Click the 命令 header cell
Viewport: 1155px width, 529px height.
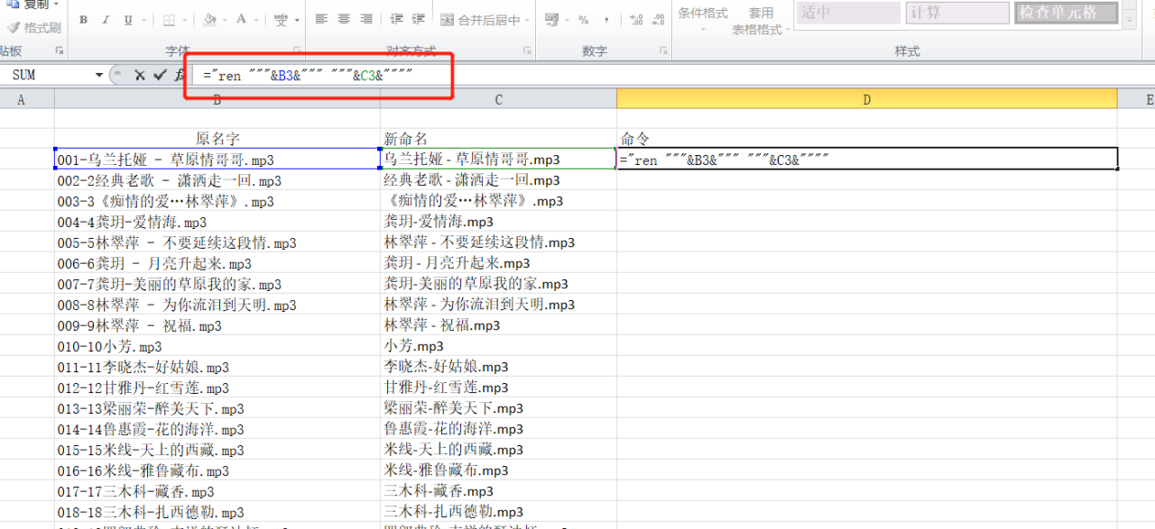(x=867, y=138)
